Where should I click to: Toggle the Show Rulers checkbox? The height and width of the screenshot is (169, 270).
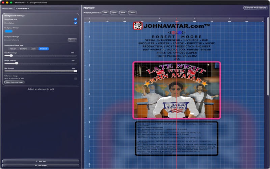pyautogui.click(x=76, y=23)
